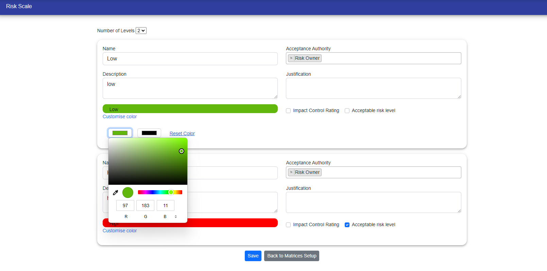The height and width of the screenshot is (271, 547).
Task: Open the black text color swatch
Action: 149,133
